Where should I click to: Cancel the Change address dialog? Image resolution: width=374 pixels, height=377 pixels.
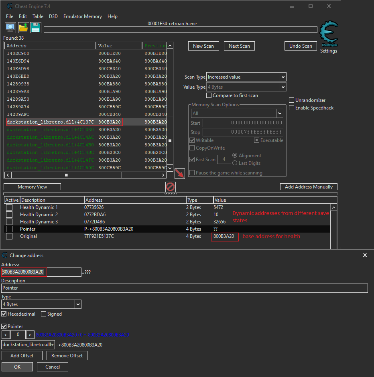(53, 367)
